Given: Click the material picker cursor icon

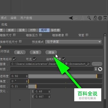Looking at the screenshot, I should (x=100, y=69).
